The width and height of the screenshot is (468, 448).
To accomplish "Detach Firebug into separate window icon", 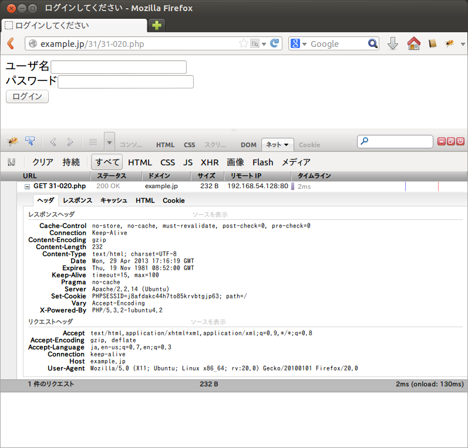I will [x=451, y=141].
